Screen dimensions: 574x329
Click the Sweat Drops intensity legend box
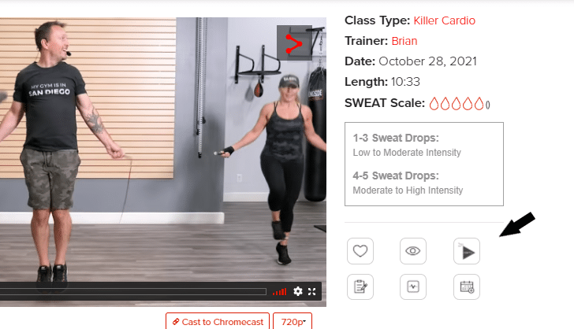pyautogui.click(x=424, y=164)
